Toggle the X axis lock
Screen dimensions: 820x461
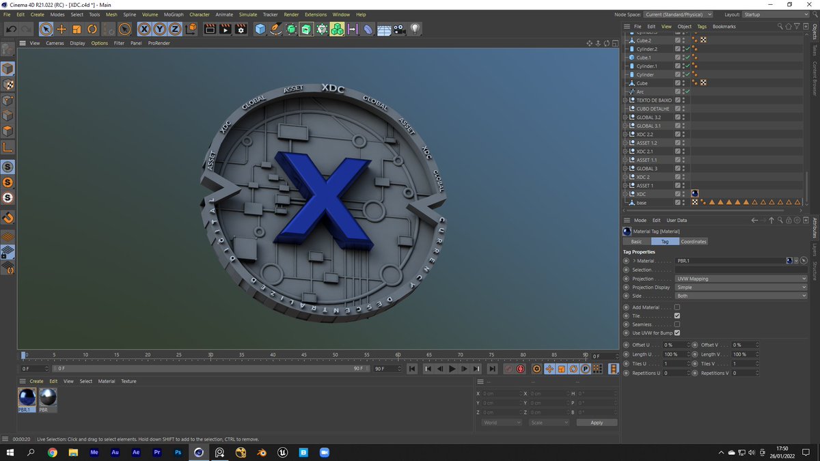pos(144,29)
